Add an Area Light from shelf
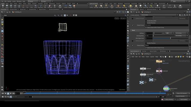Image resolution: width=191 pixels, height=107 pixels. point(106,6)
